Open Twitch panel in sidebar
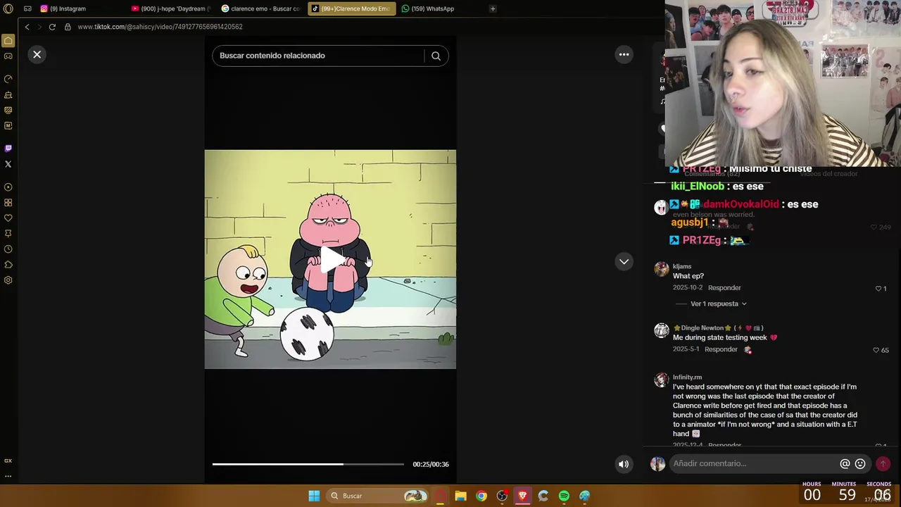The image size is (901, 507). (x=8, y=149)
